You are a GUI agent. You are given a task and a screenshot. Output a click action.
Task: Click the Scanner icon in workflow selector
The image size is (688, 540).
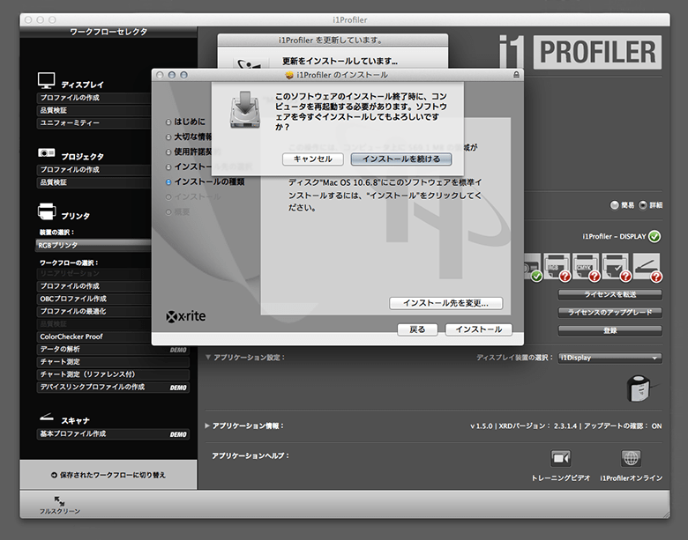(x=46, y=417)
